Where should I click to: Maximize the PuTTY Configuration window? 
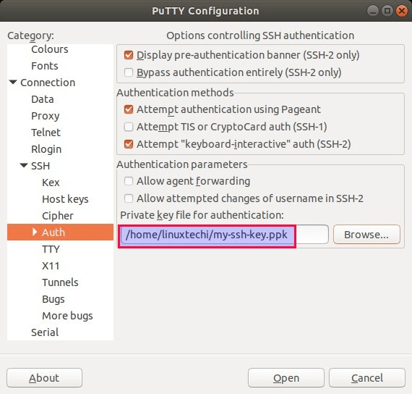[x=387, y=11]
